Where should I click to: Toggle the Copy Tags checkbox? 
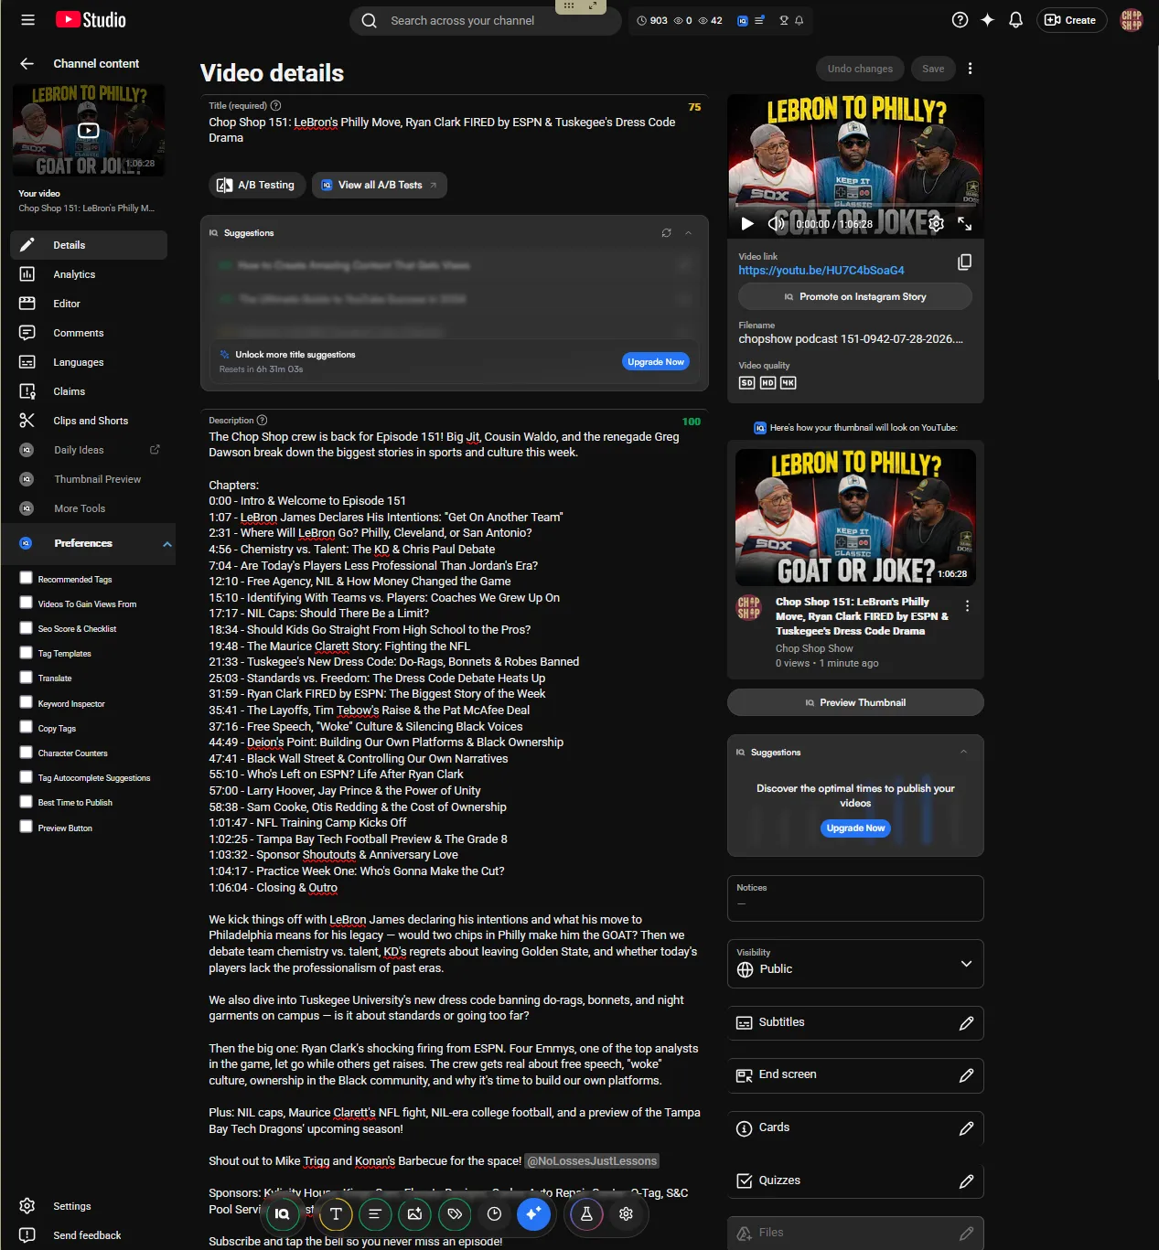point(26,727)
